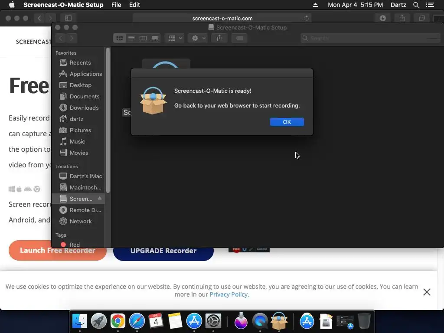Open the Edit menu
Image resolution: width=444 pixels, height=333 pixels.
pos(134,5)
